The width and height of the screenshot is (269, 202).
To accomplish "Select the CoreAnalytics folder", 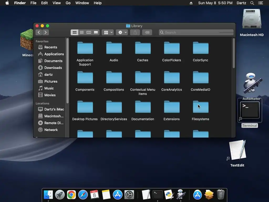I will pyautogui.click(x=172, y=78).
